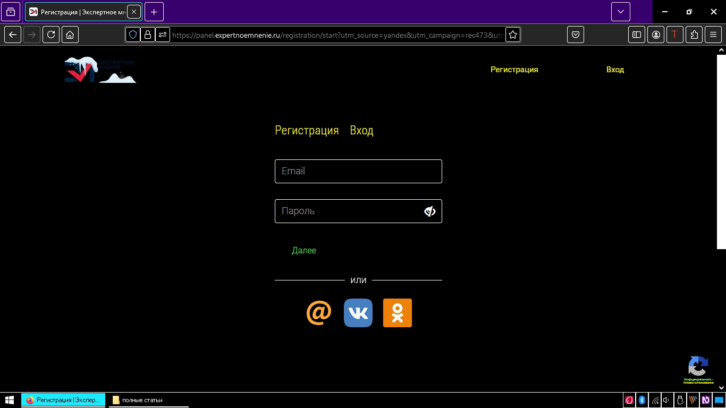Open safely remove hardware USB icon
Viewport: 726px width, 408px height.
pos(680,400)
